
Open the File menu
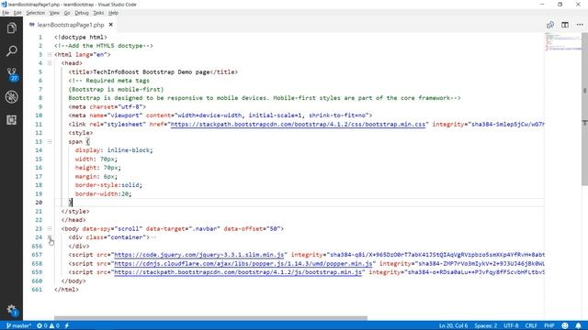[x=6, y=13]
